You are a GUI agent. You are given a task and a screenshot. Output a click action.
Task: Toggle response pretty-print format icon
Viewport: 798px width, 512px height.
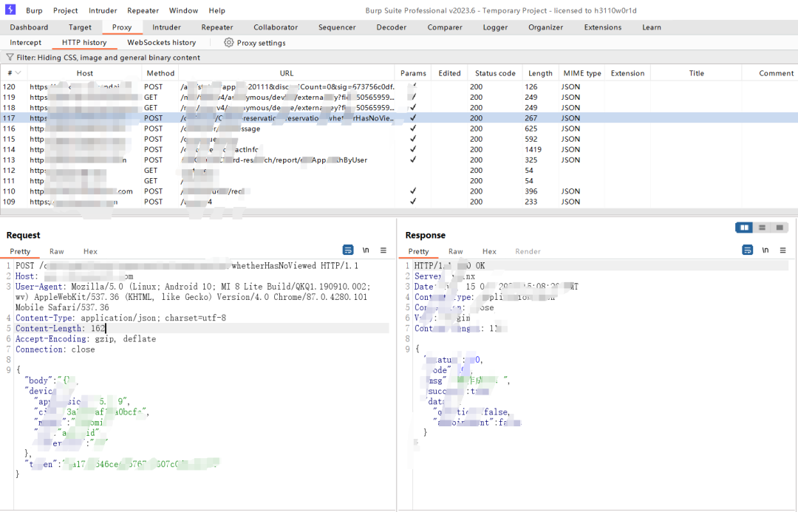[748, 250]
